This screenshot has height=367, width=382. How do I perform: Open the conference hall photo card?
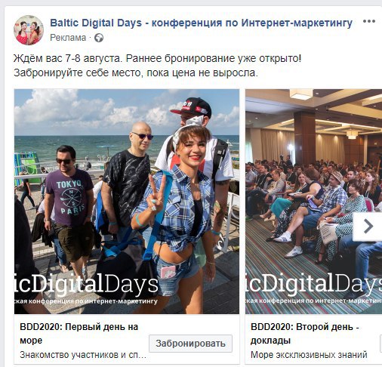point(313,202)
